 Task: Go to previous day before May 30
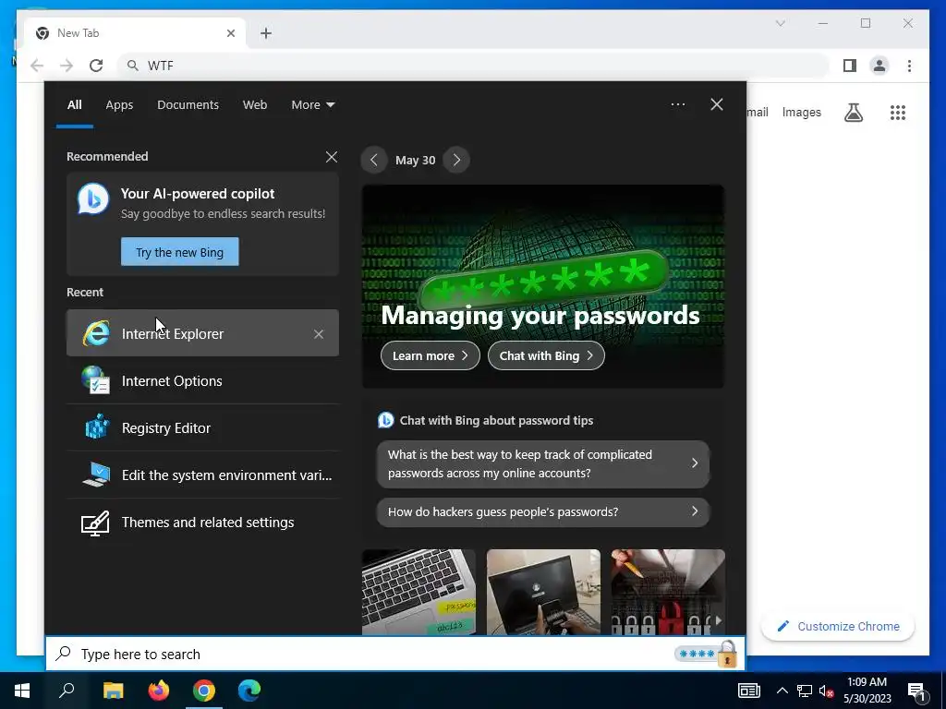[374, 160]
